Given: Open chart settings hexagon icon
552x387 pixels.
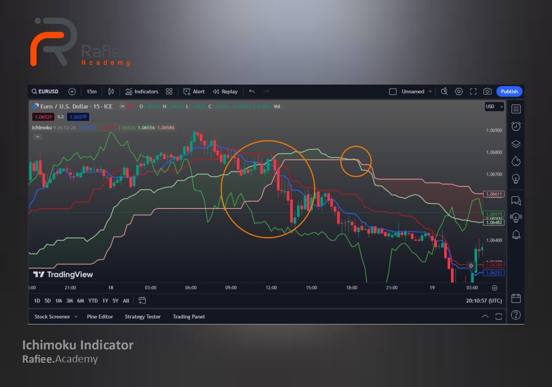Looking at the screenshot, I should 459,92.
